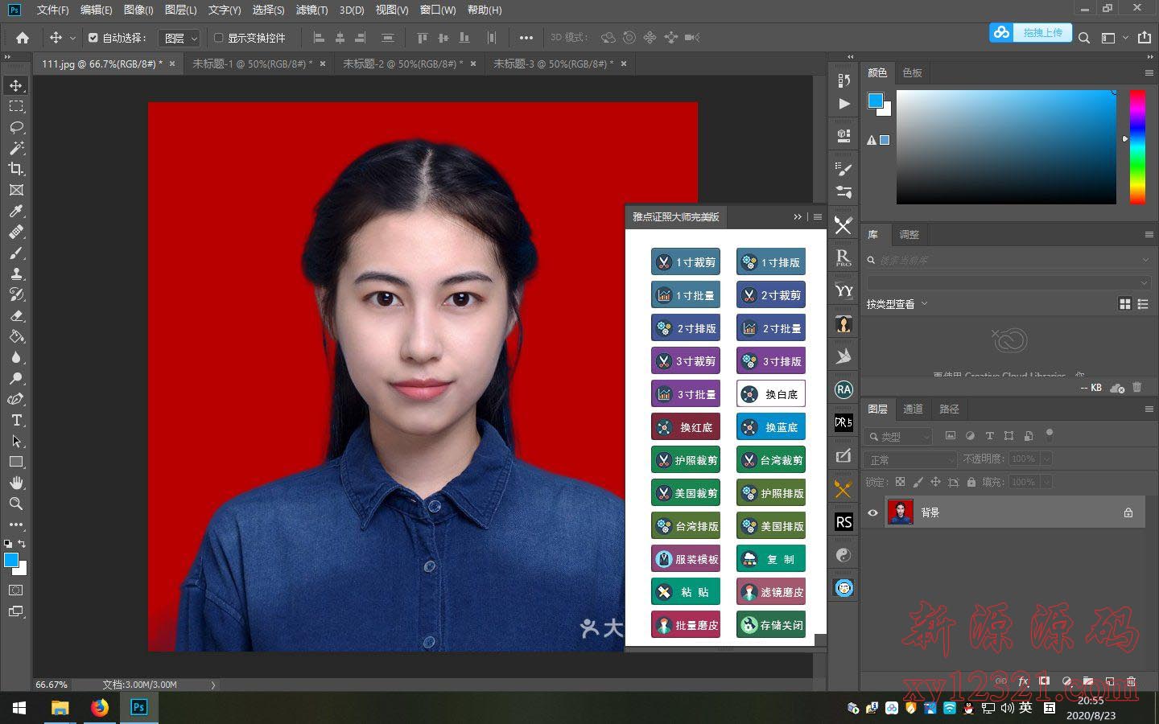Select the Rectangle shape tool
Screen dimensions: 1159x724
pyautogui.click(x=16, y=462)
